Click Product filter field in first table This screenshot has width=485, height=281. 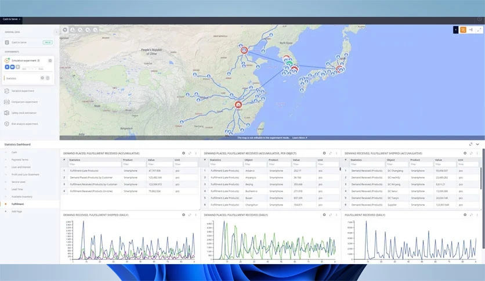[x=134, y=164]
